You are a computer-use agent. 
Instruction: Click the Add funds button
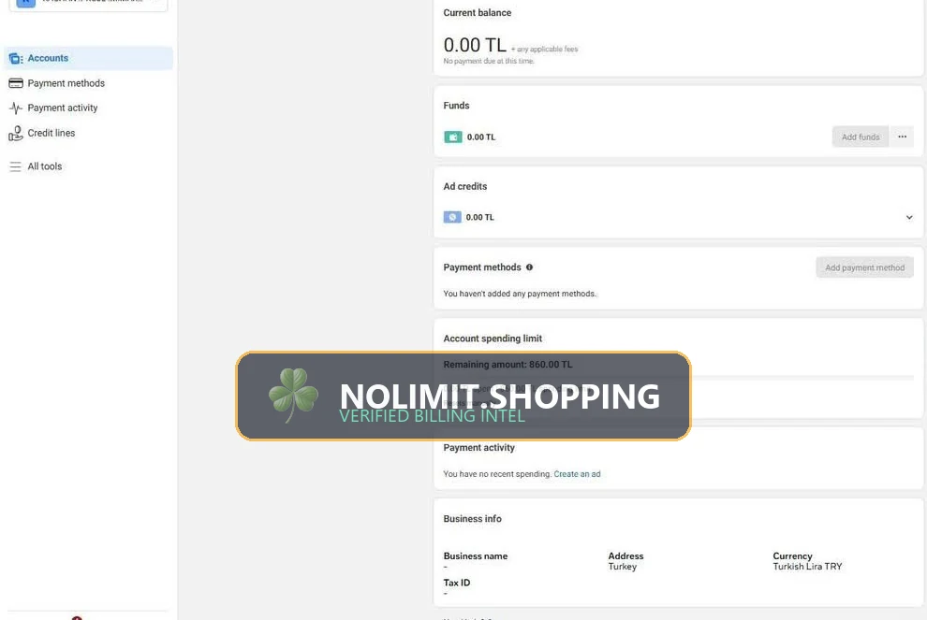(x=861, y=137)
